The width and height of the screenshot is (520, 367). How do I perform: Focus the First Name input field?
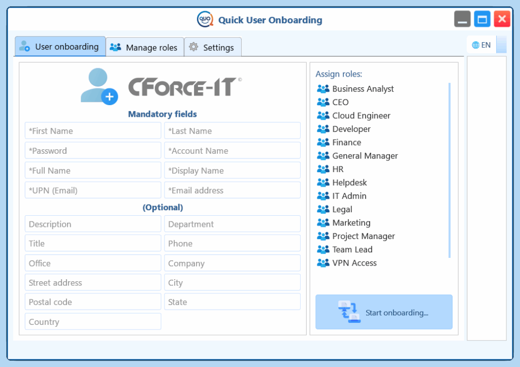tap(93, 131)
